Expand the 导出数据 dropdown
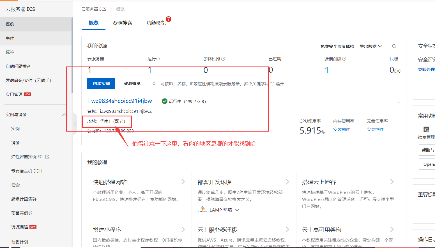This screenshot has width=435, height=248. (371, 47)
